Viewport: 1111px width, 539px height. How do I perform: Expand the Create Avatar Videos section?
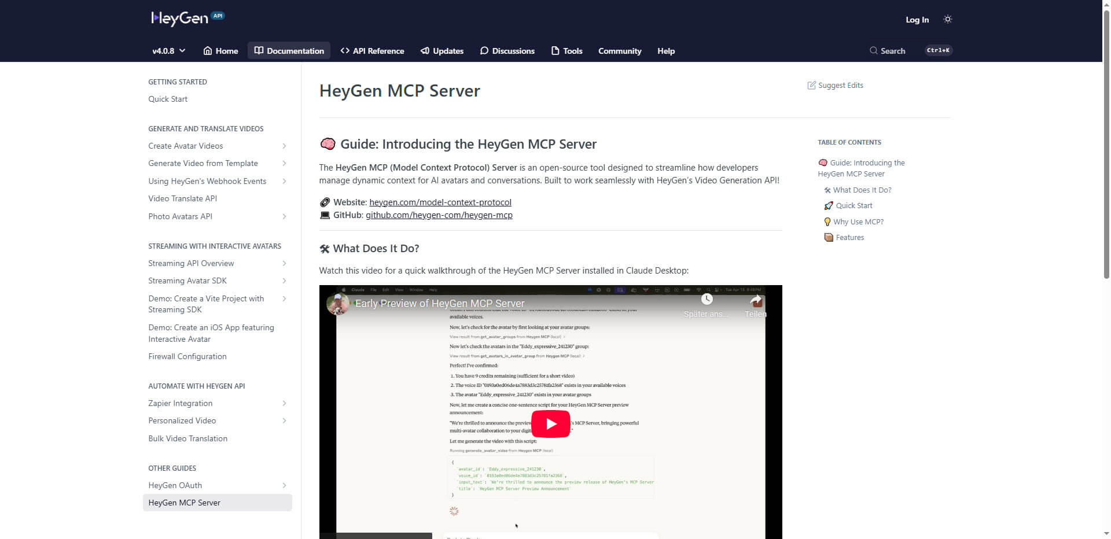pos(284,146)
